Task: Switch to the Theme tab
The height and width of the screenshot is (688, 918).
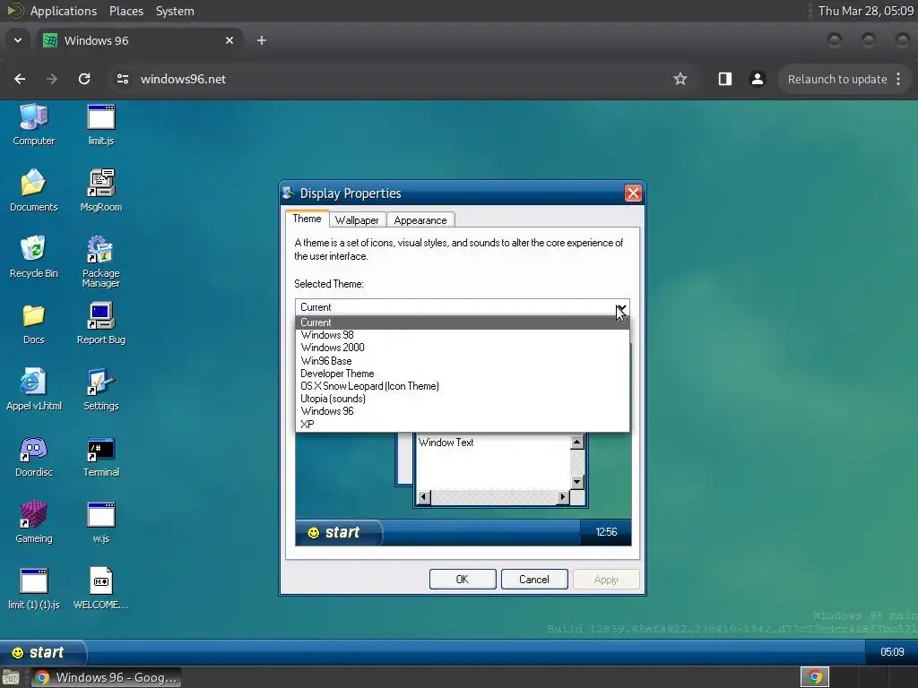Action: [307, 219]
